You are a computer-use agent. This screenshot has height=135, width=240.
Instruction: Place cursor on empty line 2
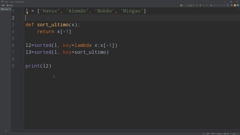click(132, 18)
